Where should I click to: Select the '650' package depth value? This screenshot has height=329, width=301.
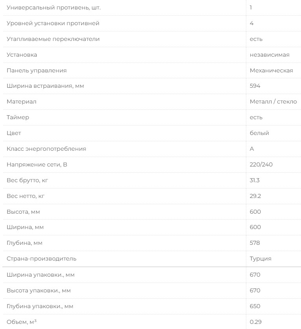coord(255,306)
